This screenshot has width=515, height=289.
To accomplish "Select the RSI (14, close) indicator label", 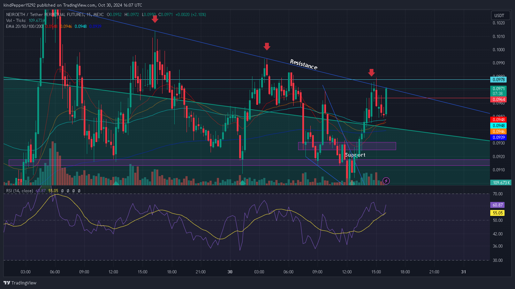I will pos(20,191).
